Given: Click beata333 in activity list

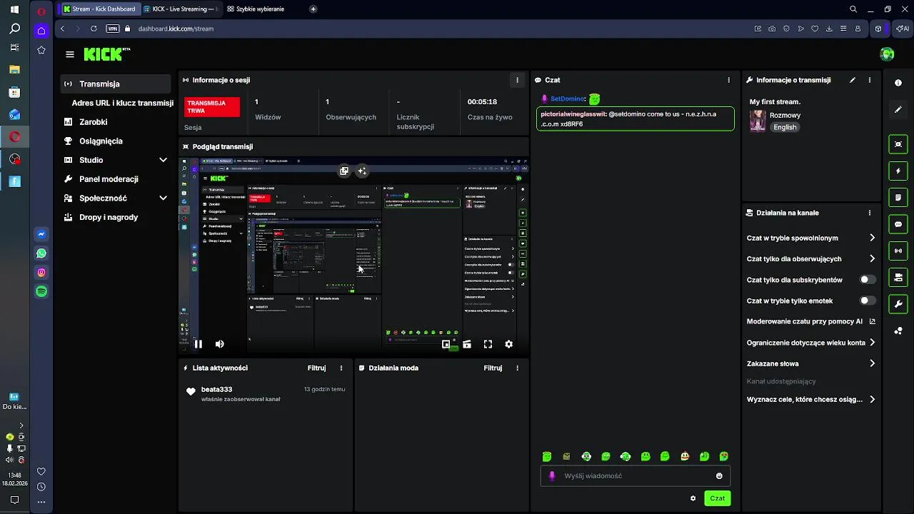Looking at the screenshot, I should click(216, 390).
